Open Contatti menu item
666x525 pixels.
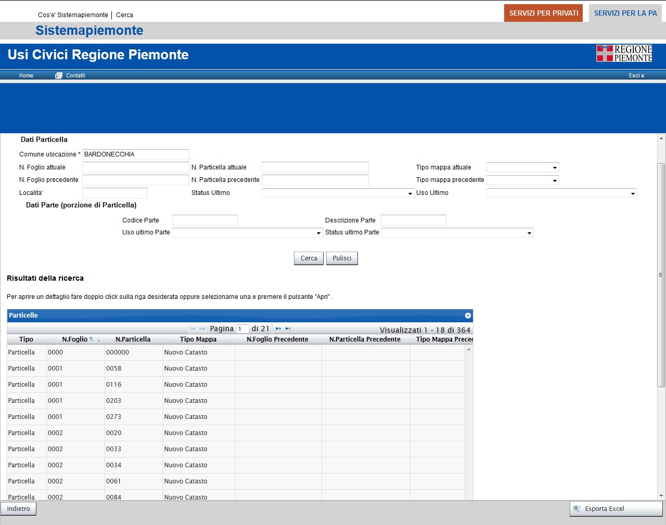click(x=75, y=75)
